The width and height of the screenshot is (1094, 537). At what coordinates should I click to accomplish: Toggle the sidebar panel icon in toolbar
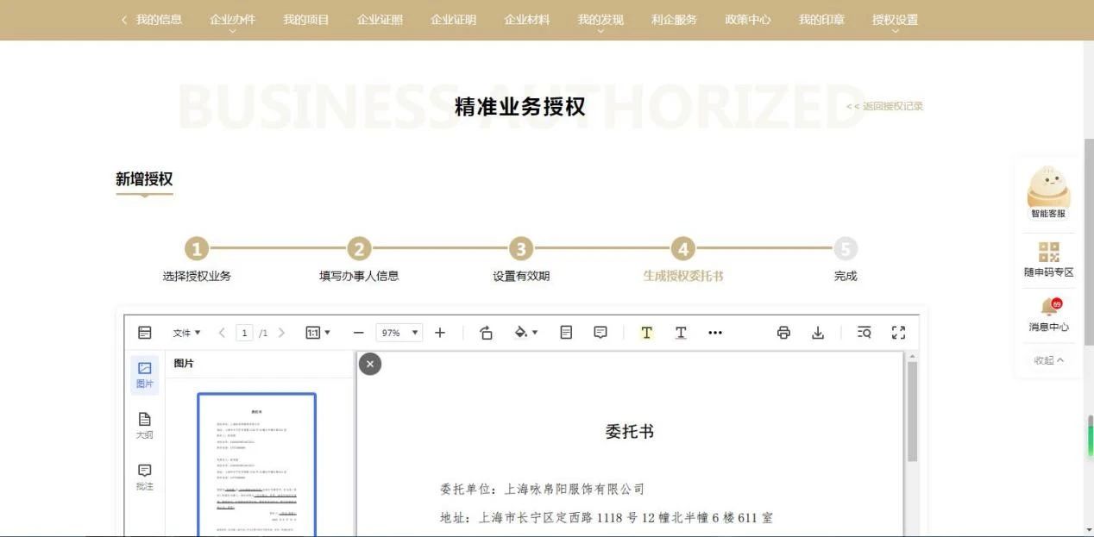[x=145, y=333]
